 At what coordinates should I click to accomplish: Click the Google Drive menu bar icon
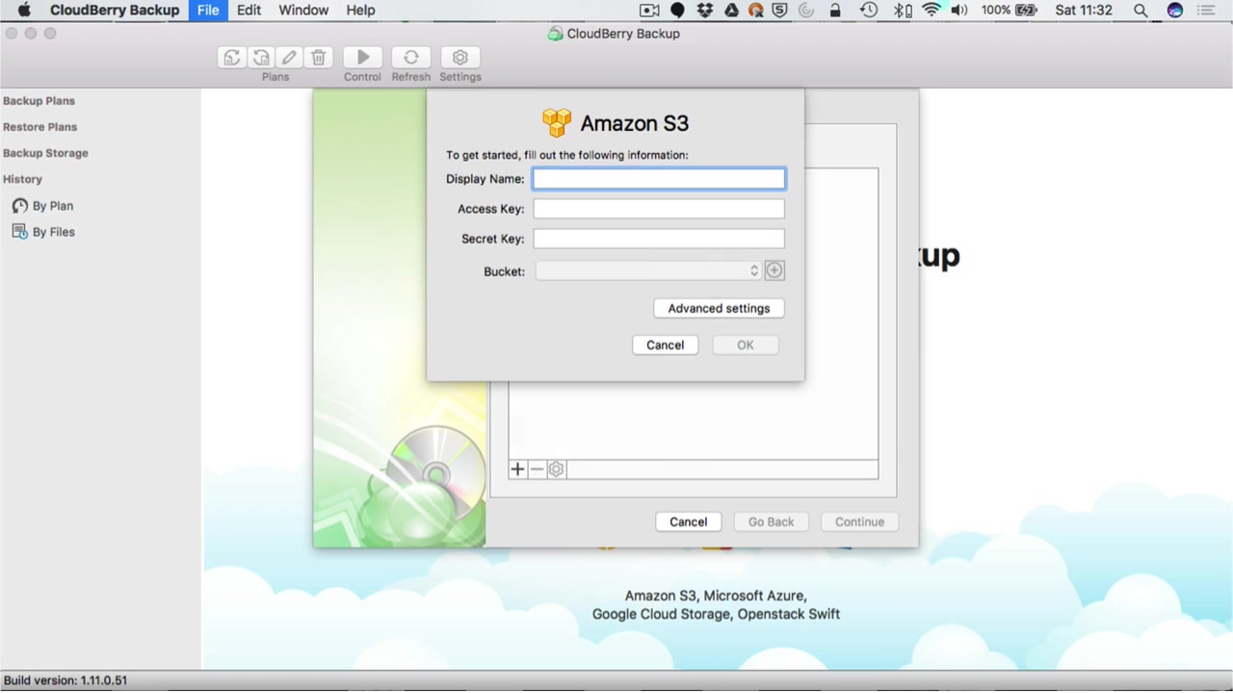pos(731,11)
